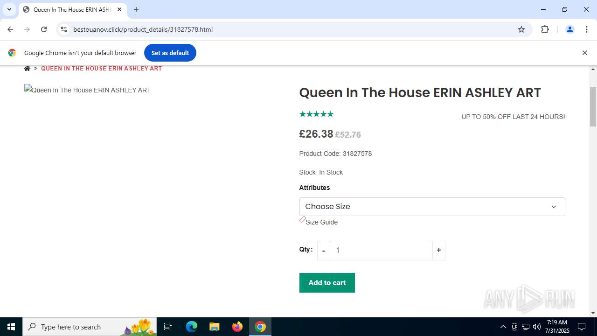Click the page vertical scrollbar thumb
597x336 pixels.
593,107
